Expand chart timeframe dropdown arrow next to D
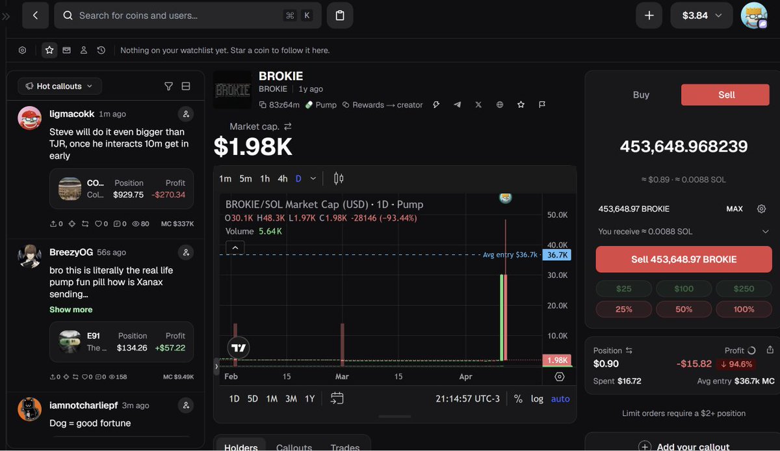 [313, 178]
